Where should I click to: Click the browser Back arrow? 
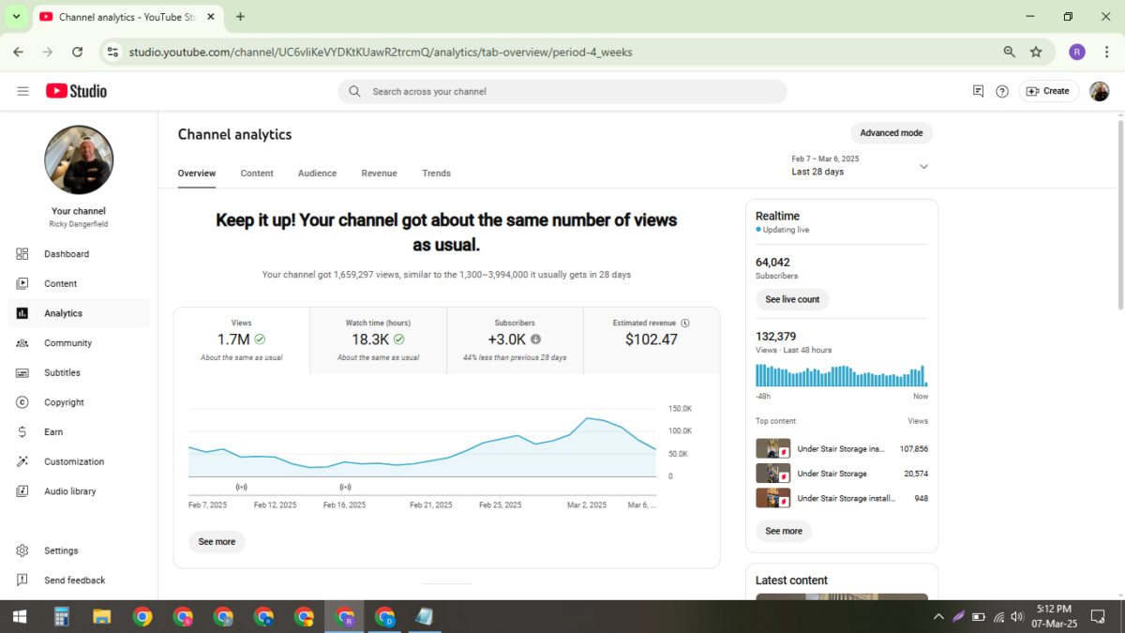19,52
